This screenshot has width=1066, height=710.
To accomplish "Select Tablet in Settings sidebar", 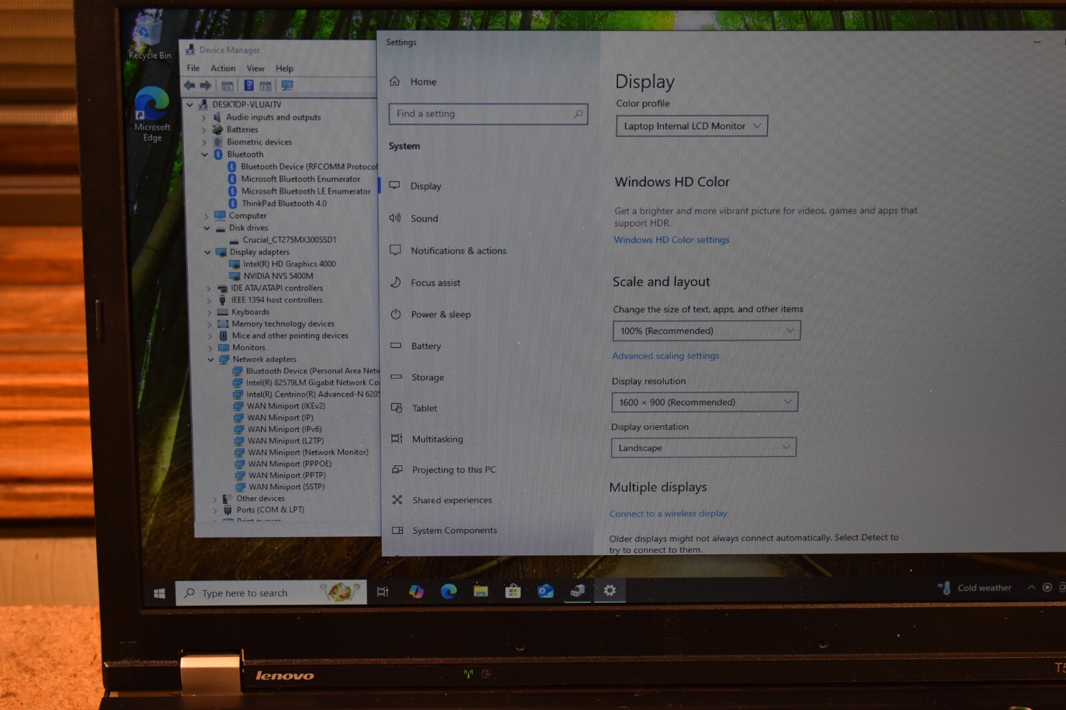I will (424, 409).
